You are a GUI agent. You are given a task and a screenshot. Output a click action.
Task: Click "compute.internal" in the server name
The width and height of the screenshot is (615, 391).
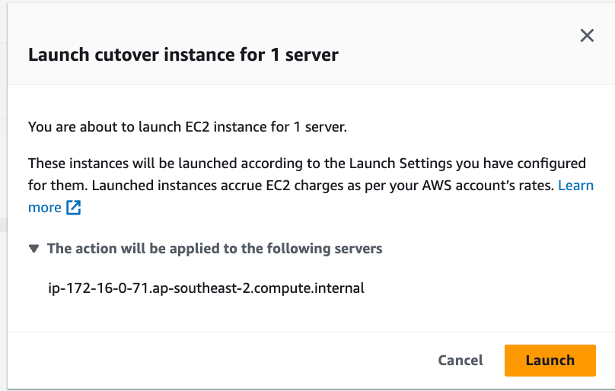click(317, 288)
